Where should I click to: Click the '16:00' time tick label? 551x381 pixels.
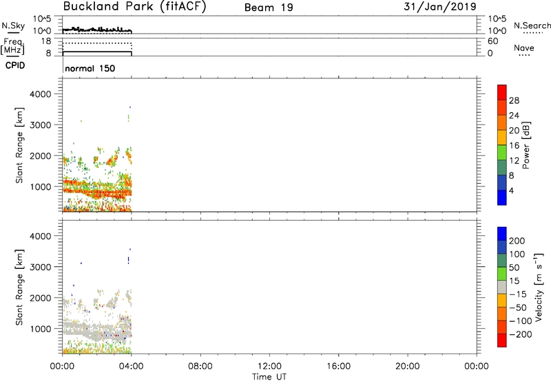click(x=338, y=367)
